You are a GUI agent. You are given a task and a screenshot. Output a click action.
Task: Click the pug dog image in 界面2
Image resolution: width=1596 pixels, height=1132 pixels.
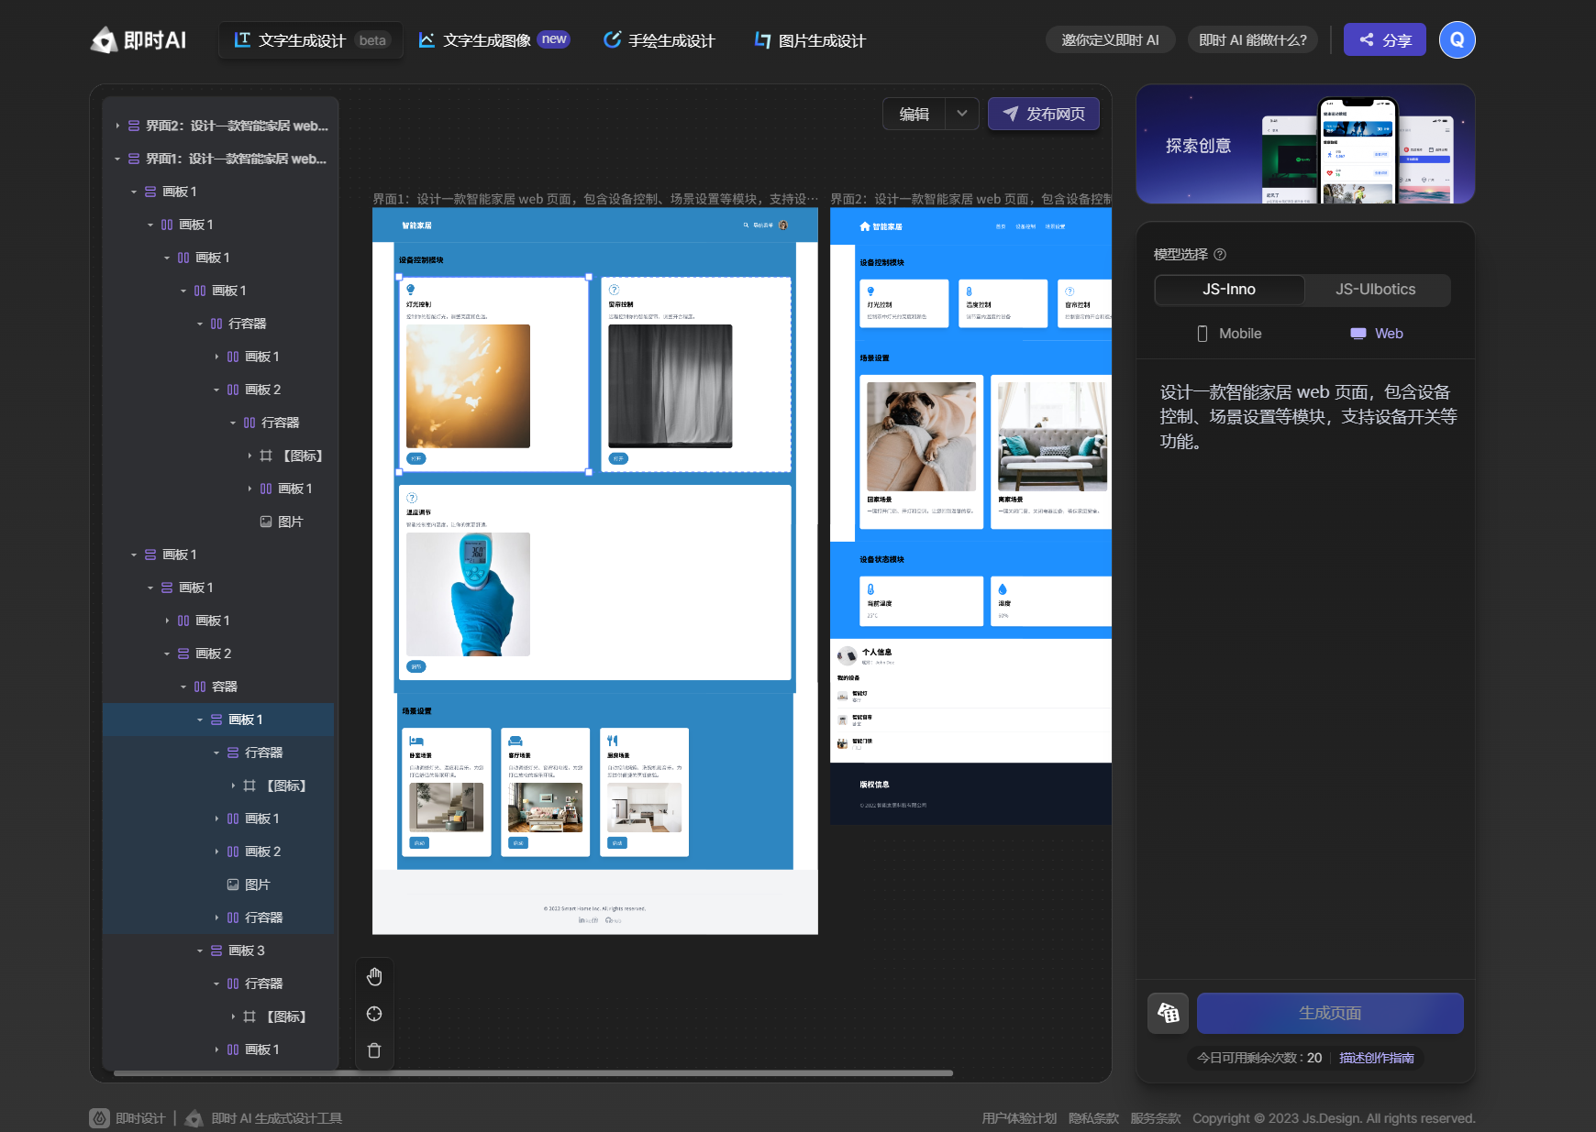(921, 437)
